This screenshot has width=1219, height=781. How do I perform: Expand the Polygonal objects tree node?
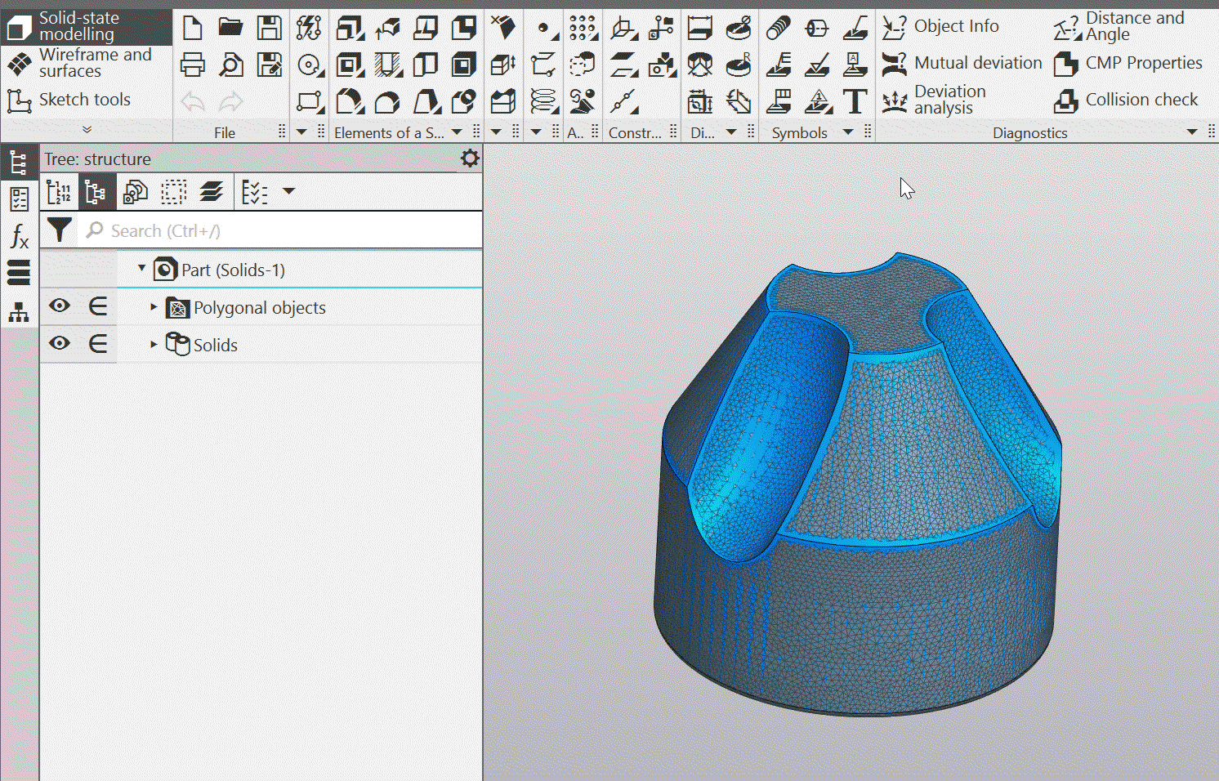point(153,307)
